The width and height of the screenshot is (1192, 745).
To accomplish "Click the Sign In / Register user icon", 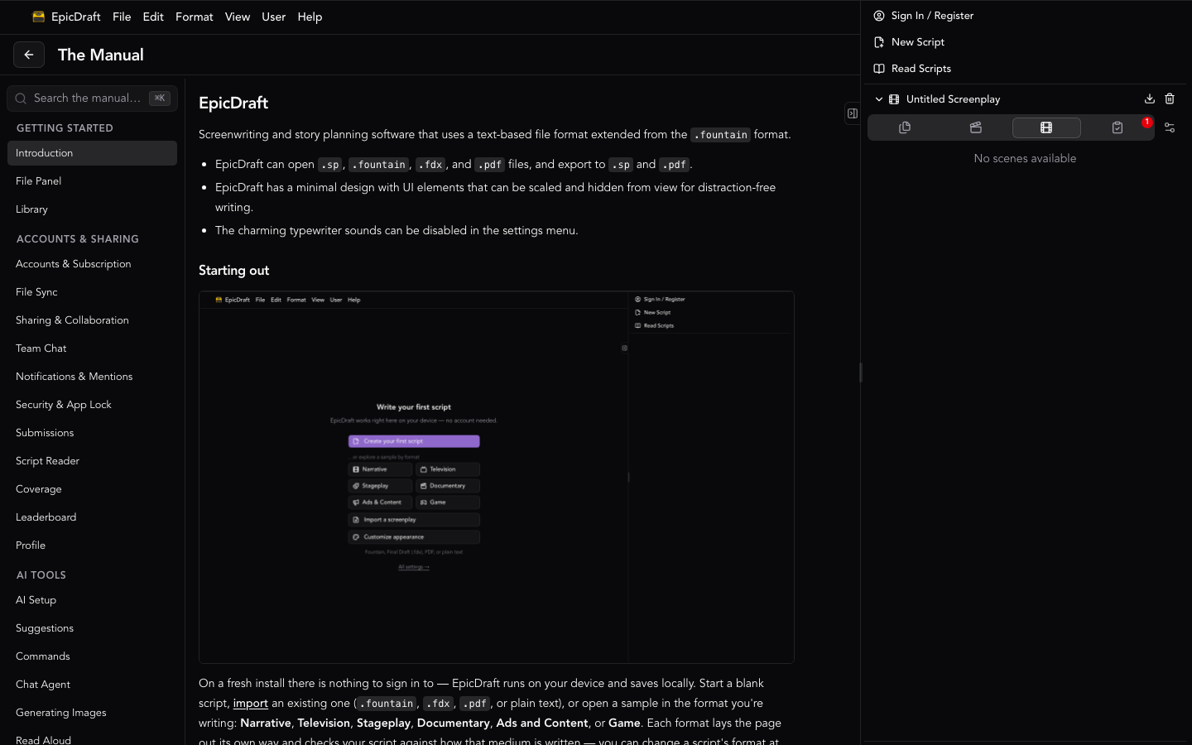I will coord(879,16).
